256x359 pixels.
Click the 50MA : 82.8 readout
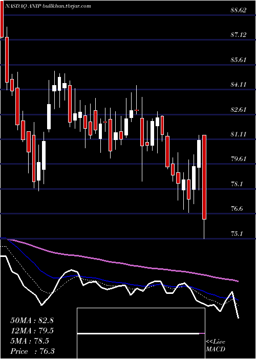[x=32, y=321]
